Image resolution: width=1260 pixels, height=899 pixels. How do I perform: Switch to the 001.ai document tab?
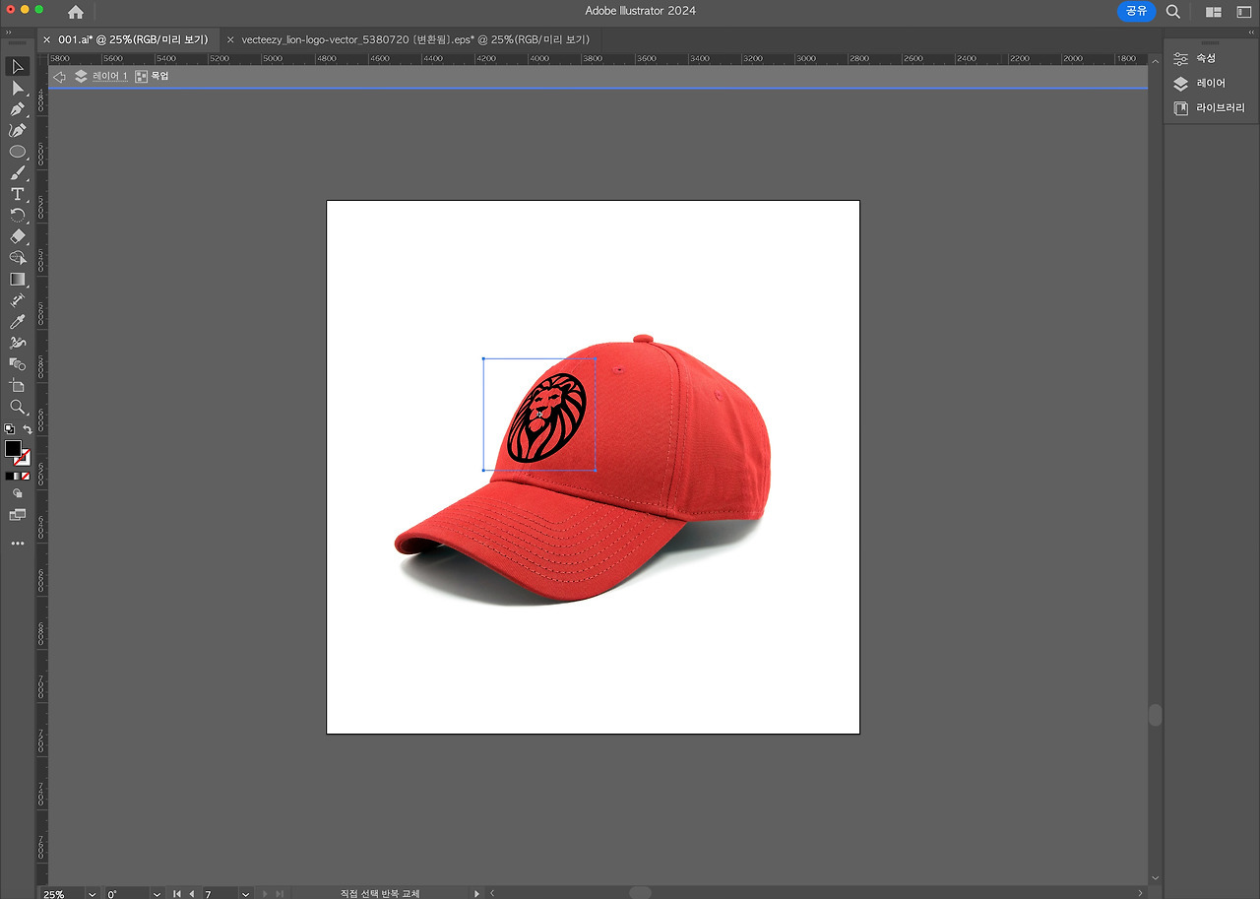point(133,39)
